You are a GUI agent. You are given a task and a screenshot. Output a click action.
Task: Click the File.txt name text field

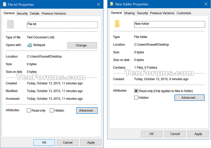point(62,24)
